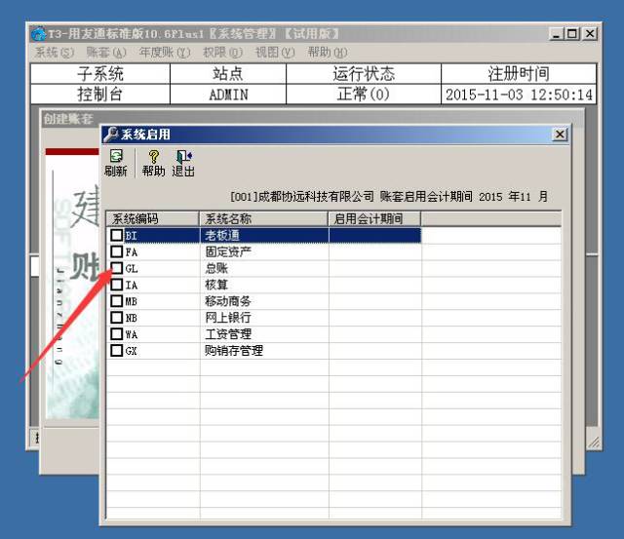This screenshot has width=624, height=539.
Task: Select the 购销存管理 row text
Action: pyautogui.click(x=234, y=351)
